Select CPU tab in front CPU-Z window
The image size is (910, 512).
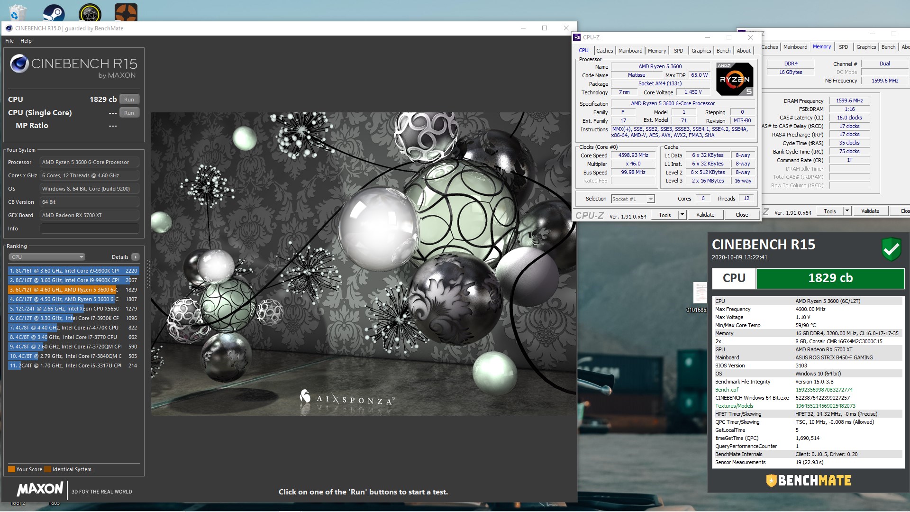[583, 50]
